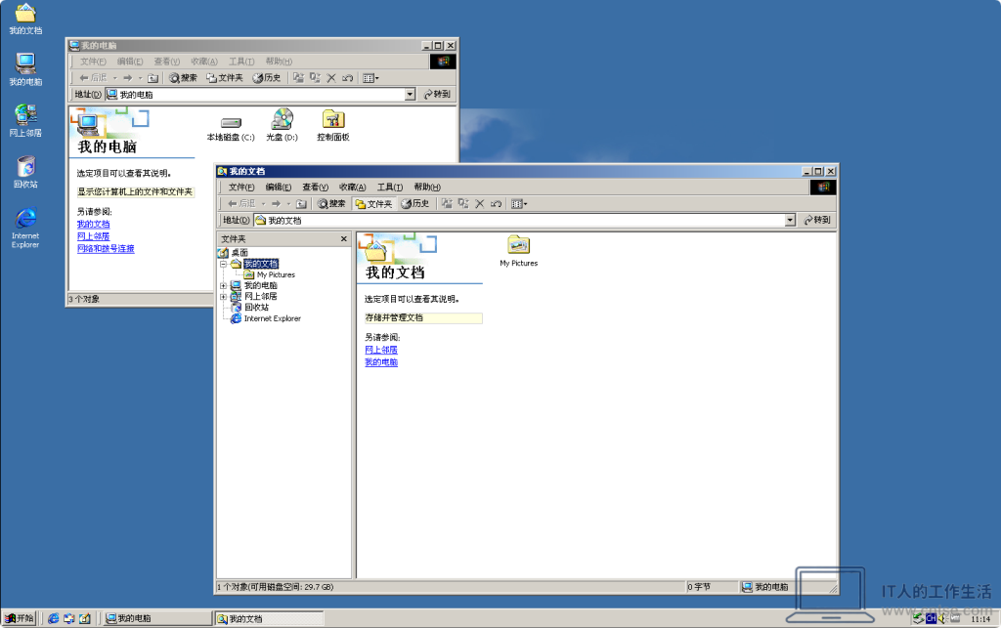Launch Internet Explorer from quick launch
Viewport: 1001px width, 628px height.
[x=53, y=618]
